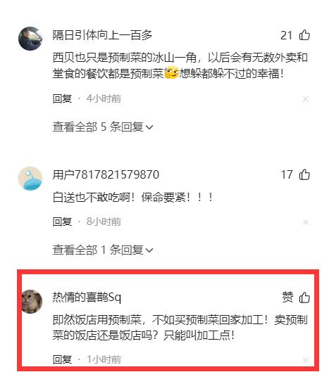Click the chevron beside 5 条回复
Viewport: 329px width, 391px height.
coord(149,127)
